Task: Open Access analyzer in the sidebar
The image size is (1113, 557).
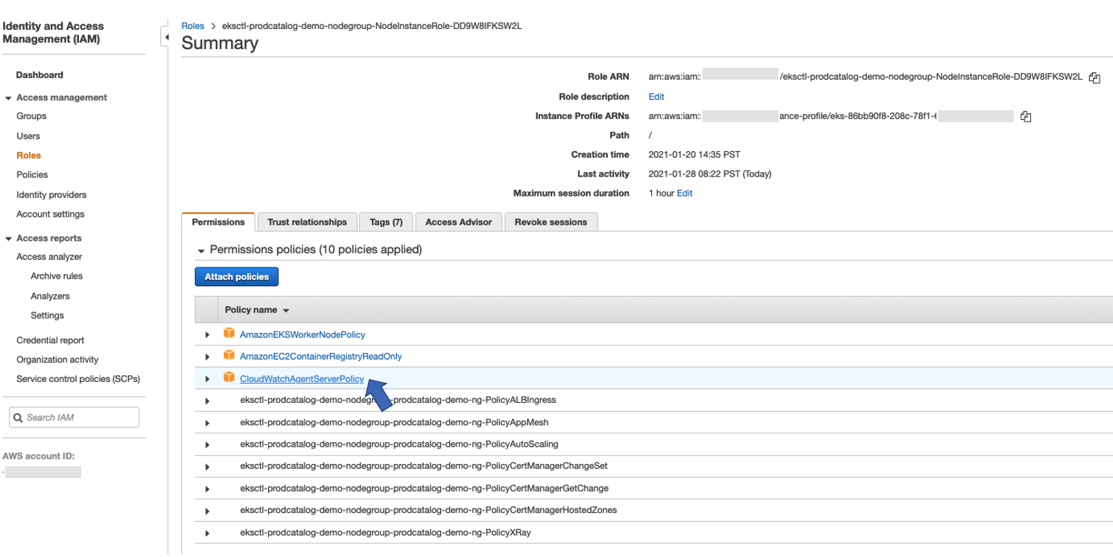Action: tap(49, 257)
